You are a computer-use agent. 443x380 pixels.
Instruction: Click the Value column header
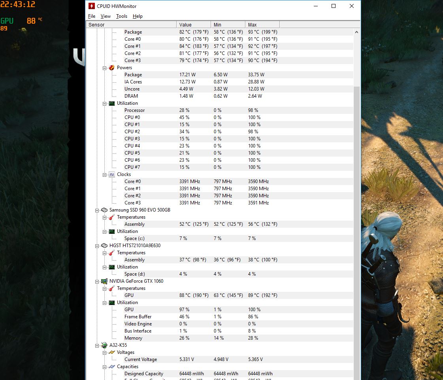click(x=194, y=25)
